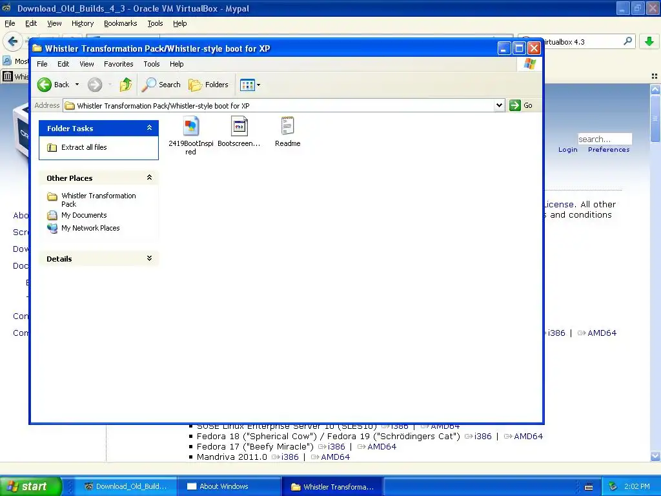
Task: Click the grayed-out Forward arrow in Explorer
Action: click(95, 85)
